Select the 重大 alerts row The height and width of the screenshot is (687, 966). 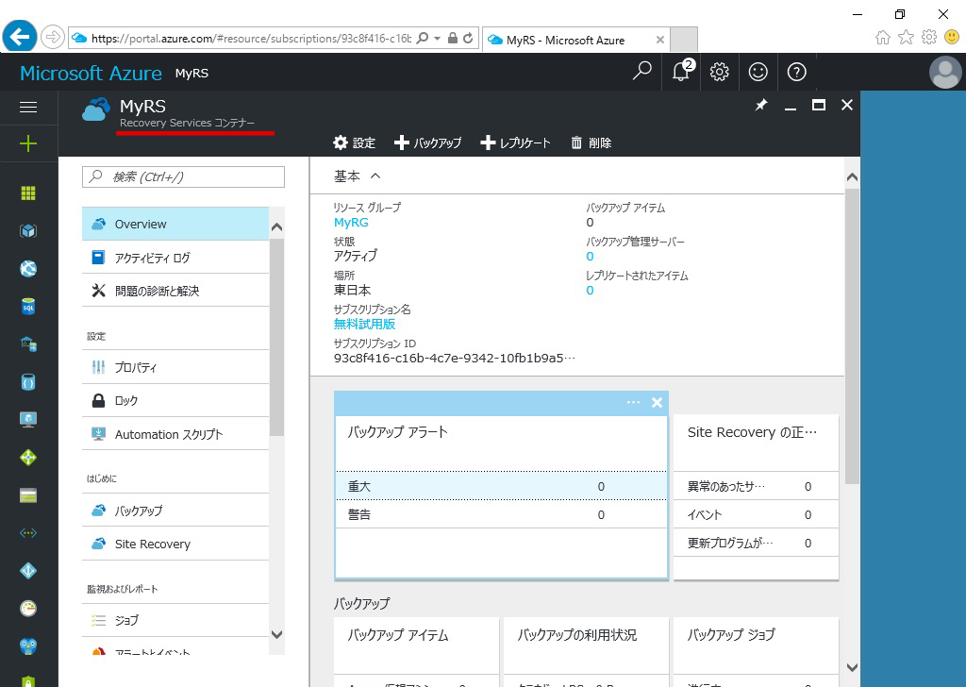(x=501, y=486)
